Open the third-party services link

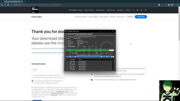[x=62, y=91]
